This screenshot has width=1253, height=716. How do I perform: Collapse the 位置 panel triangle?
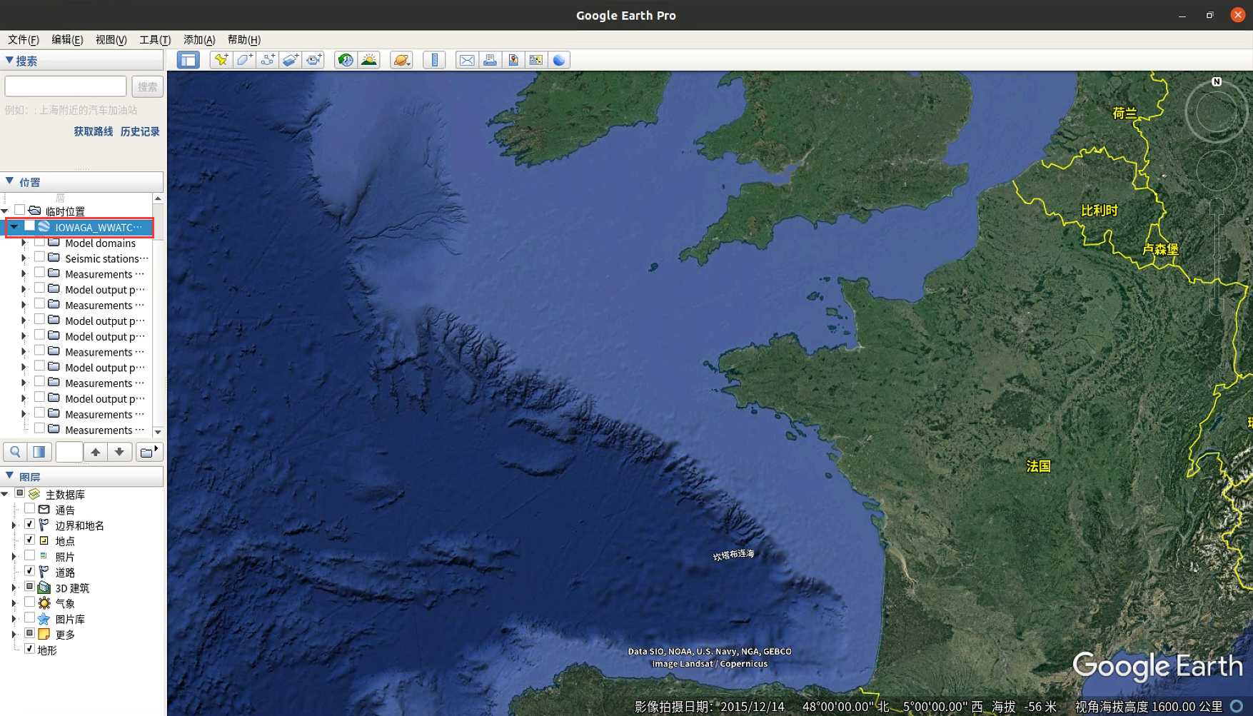[9, 181]
